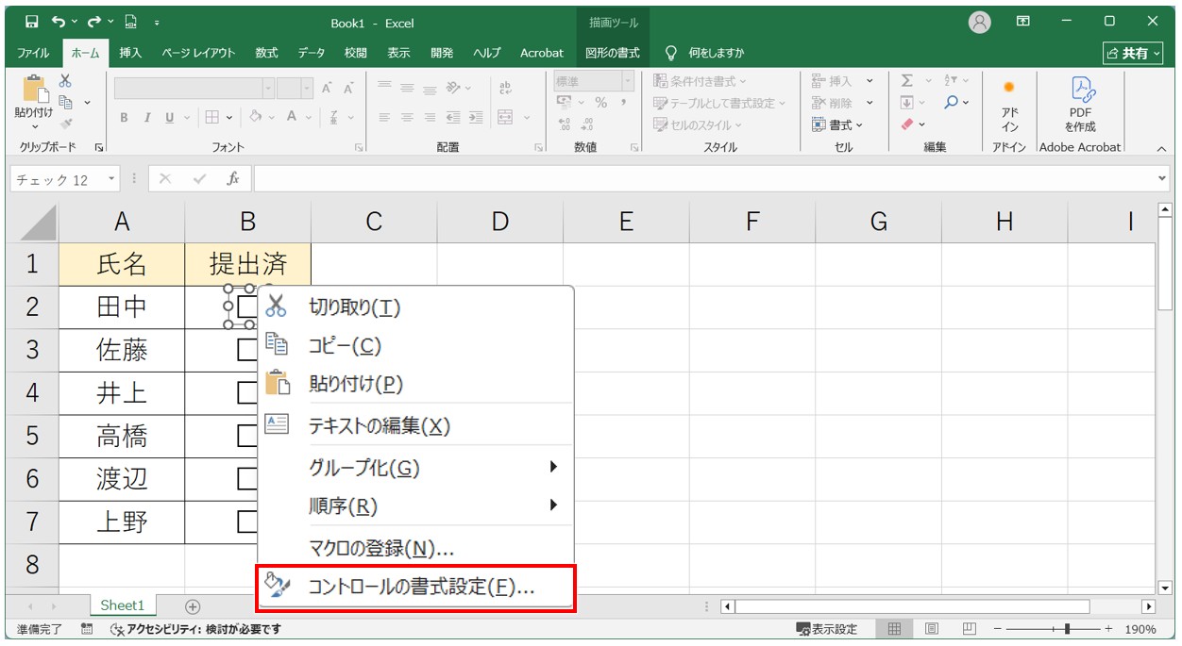Click the new sheet plus icon
The image size is (1182, 646).
(x=193, y=606)
